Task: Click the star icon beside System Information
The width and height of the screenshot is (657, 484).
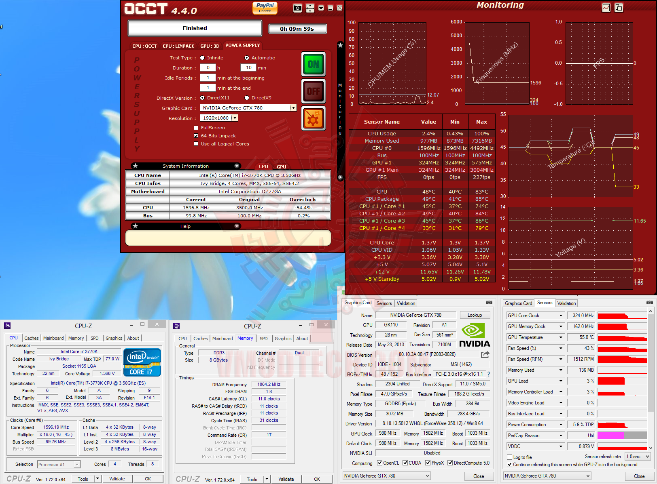Action: click(x=136, y=166)
